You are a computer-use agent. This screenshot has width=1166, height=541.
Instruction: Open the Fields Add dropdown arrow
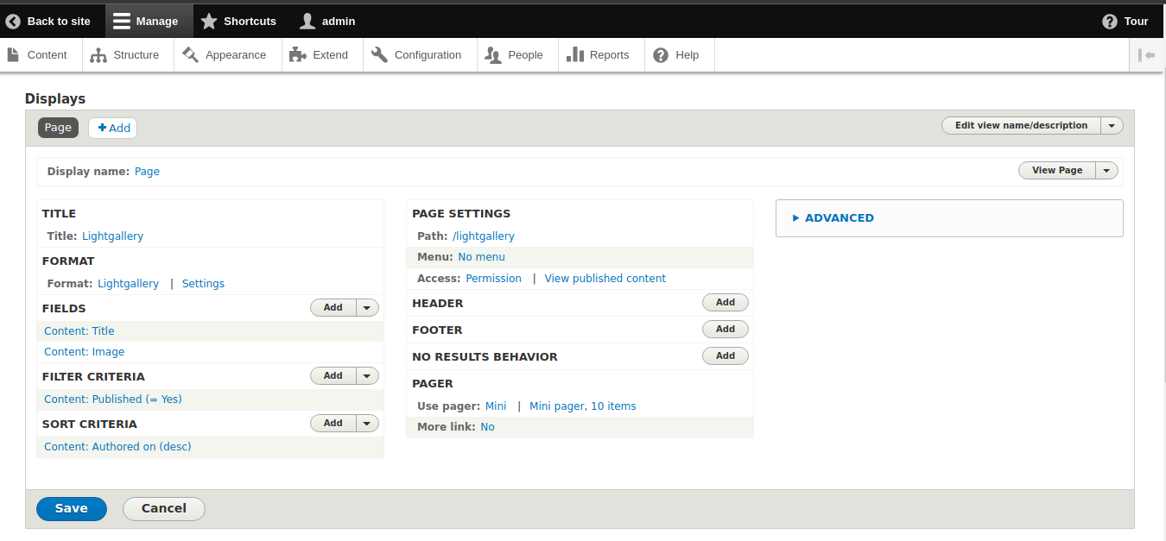[x=366, y=306]
